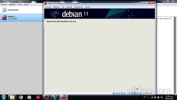Launch Google Chrome from taskbar
This screenshot has height=100, width=177.
point(21,97)
